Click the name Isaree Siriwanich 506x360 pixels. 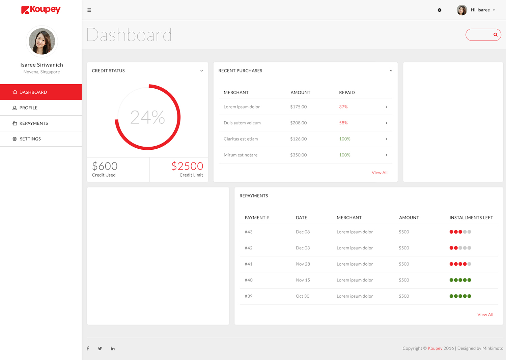tap(41, 65)
